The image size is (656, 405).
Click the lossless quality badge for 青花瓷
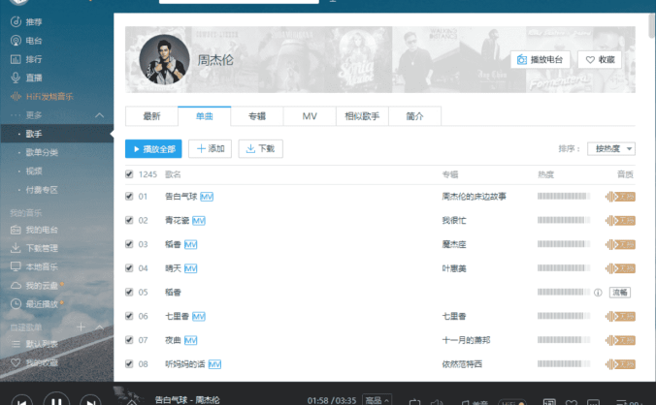(x=620, y=221)
